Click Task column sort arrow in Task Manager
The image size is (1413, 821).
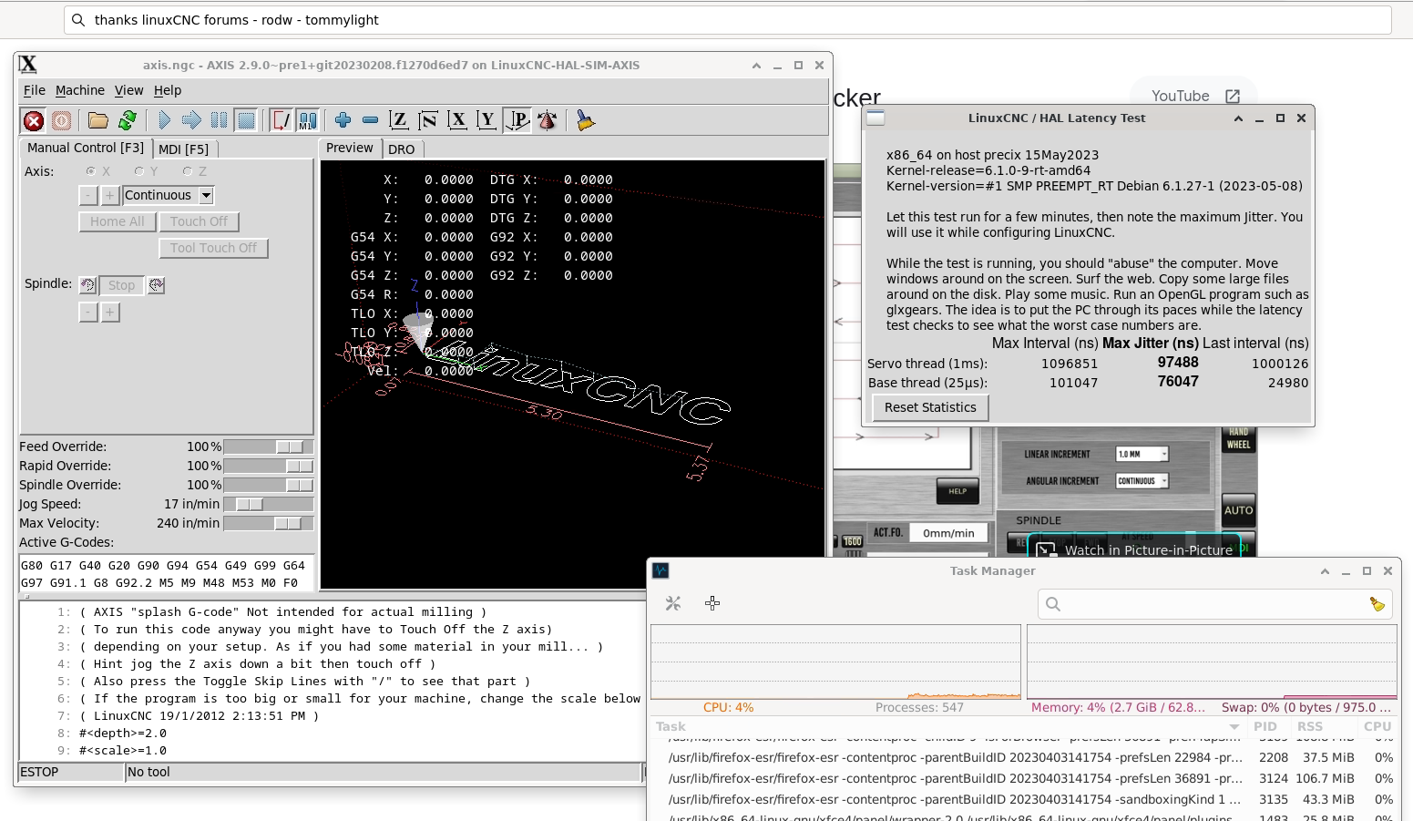pos(1234,727)
